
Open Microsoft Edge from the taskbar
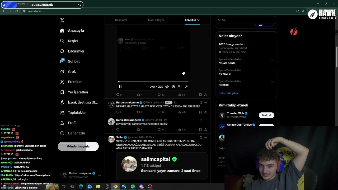[x=81, y=187]
